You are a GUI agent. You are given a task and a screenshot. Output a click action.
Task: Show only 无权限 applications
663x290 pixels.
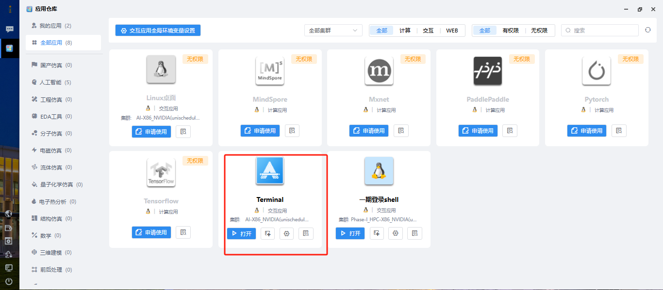[539, 31]
